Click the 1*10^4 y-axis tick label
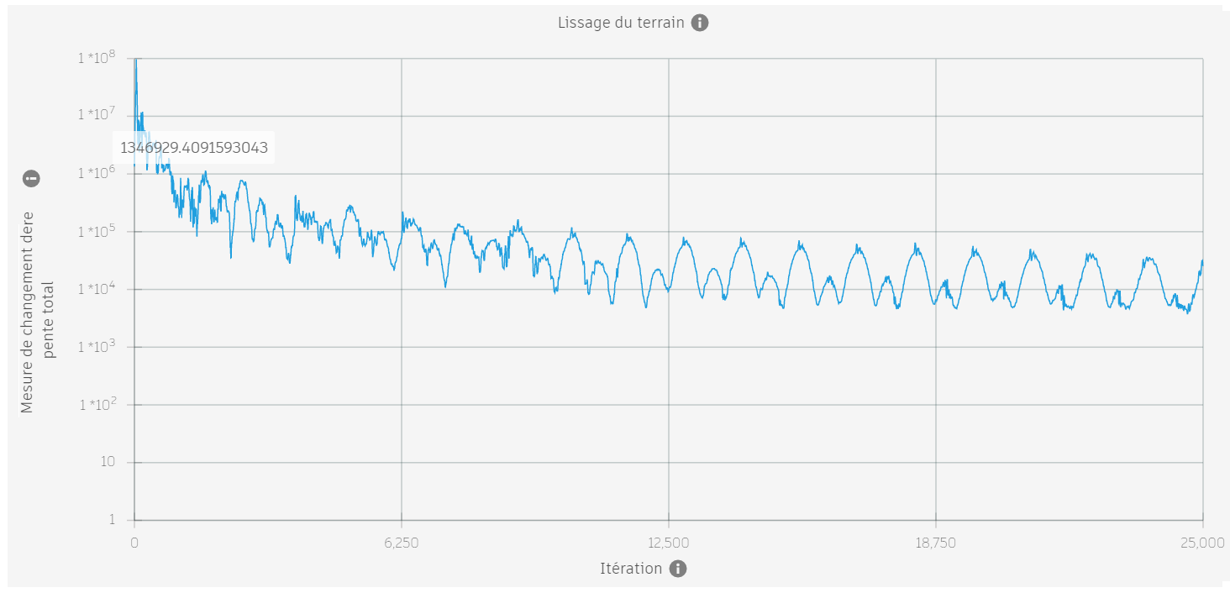Screen dimensions: 1230x593 pos(96,289)
